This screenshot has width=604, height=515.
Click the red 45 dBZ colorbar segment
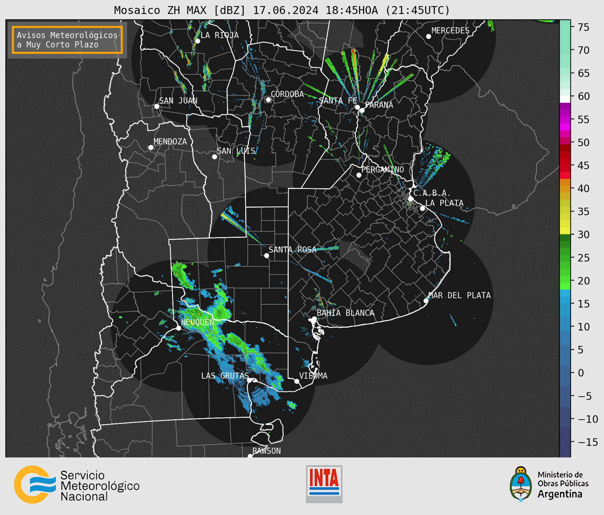click(565, 165)
